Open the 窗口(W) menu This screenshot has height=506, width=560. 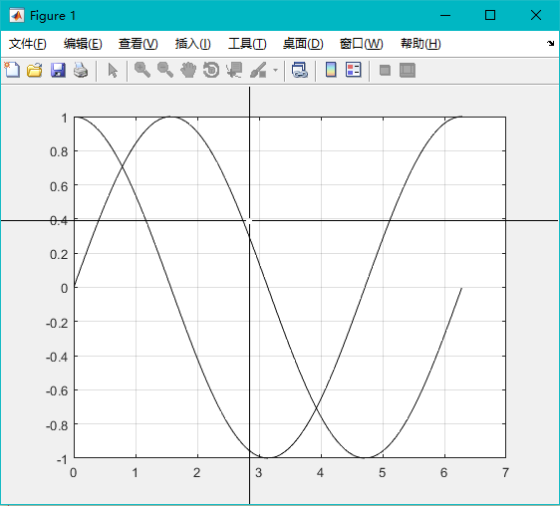click(361, 44)
